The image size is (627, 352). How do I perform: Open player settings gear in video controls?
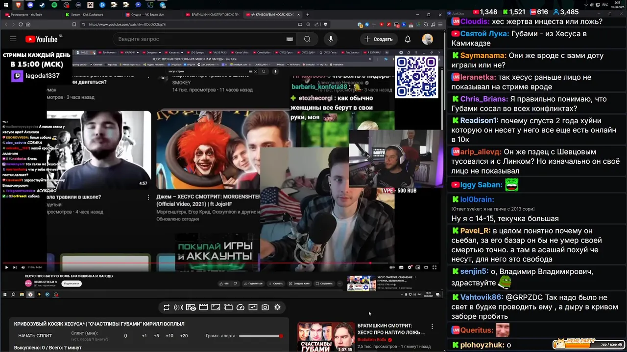pos(409,267)
